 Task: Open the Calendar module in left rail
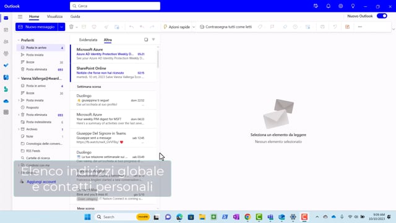point(6,30)
